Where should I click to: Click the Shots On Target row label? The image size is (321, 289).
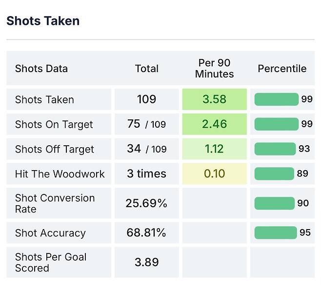54,124
